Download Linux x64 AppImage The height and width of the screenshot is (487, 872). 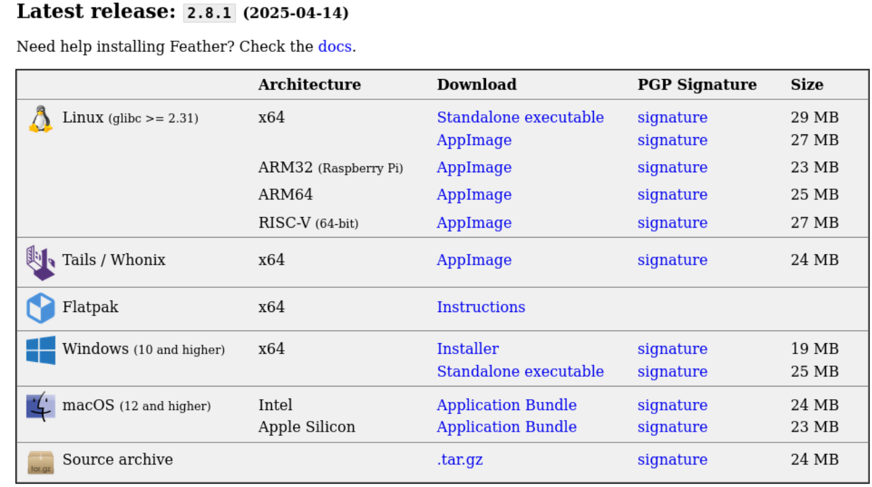[x=474, y=140]
